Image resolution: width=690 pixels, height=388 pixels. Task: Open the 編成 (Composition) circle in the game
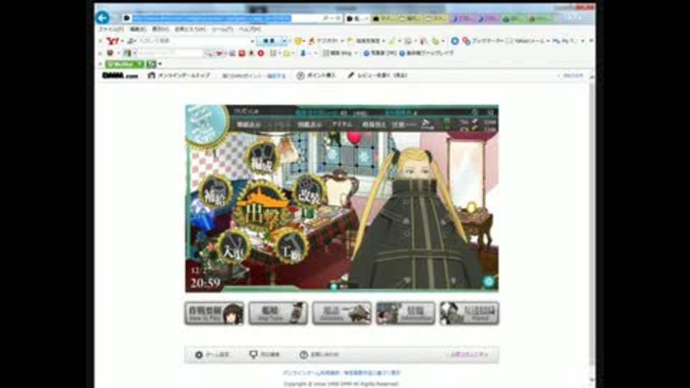(263, 157)
